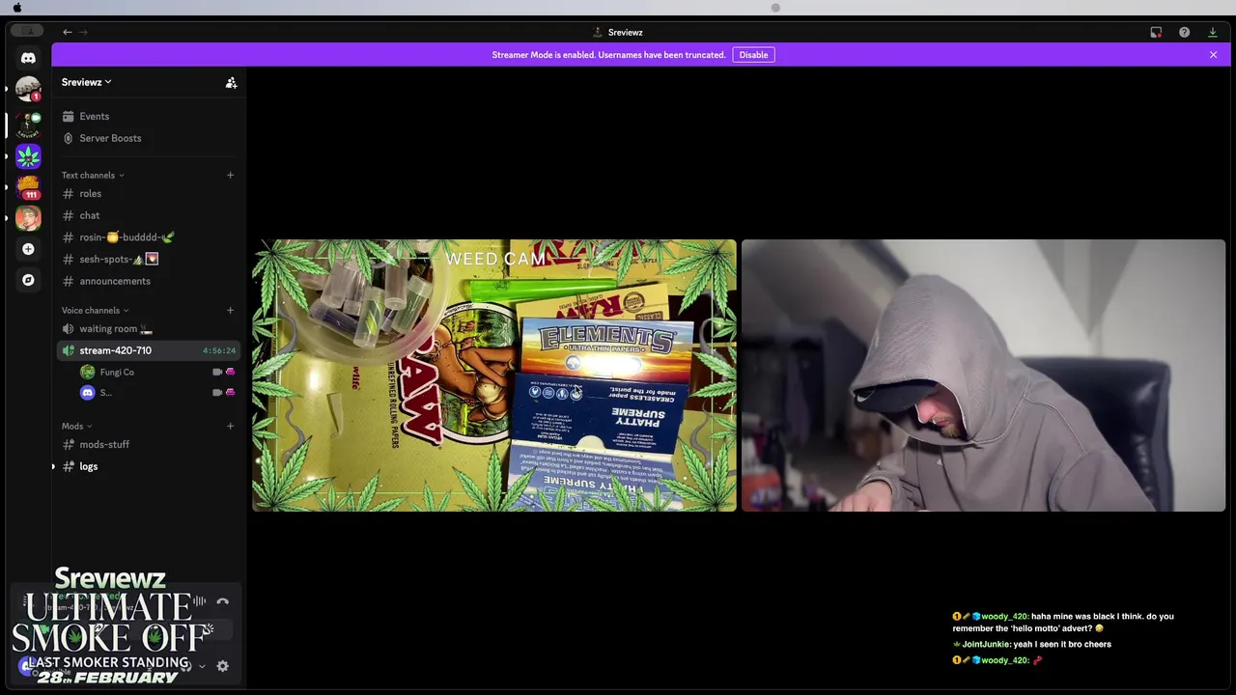Image resolution: width=1236 pixels, height=695 pixels.
Task: Click the green download update icon
Action: tap(1213, 32)
